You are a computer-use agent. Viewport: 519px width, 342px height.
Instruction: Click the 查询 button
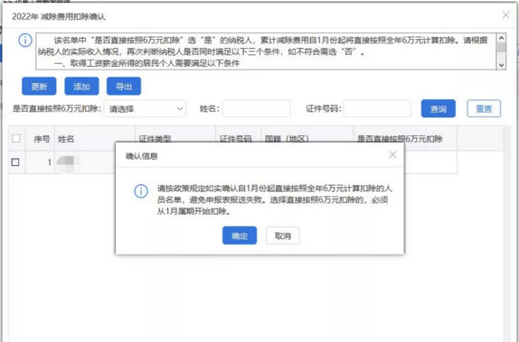pyautogui.click(x=439, y=108)
